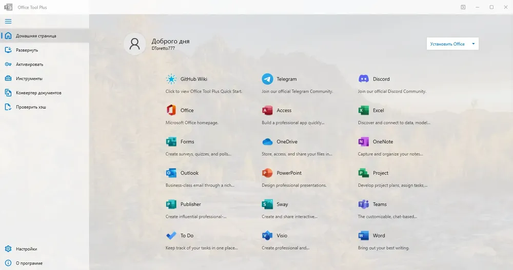513x270 pixels.
Task: Click 'The customizable, chat-based...' text
Action: click(387, 216)
